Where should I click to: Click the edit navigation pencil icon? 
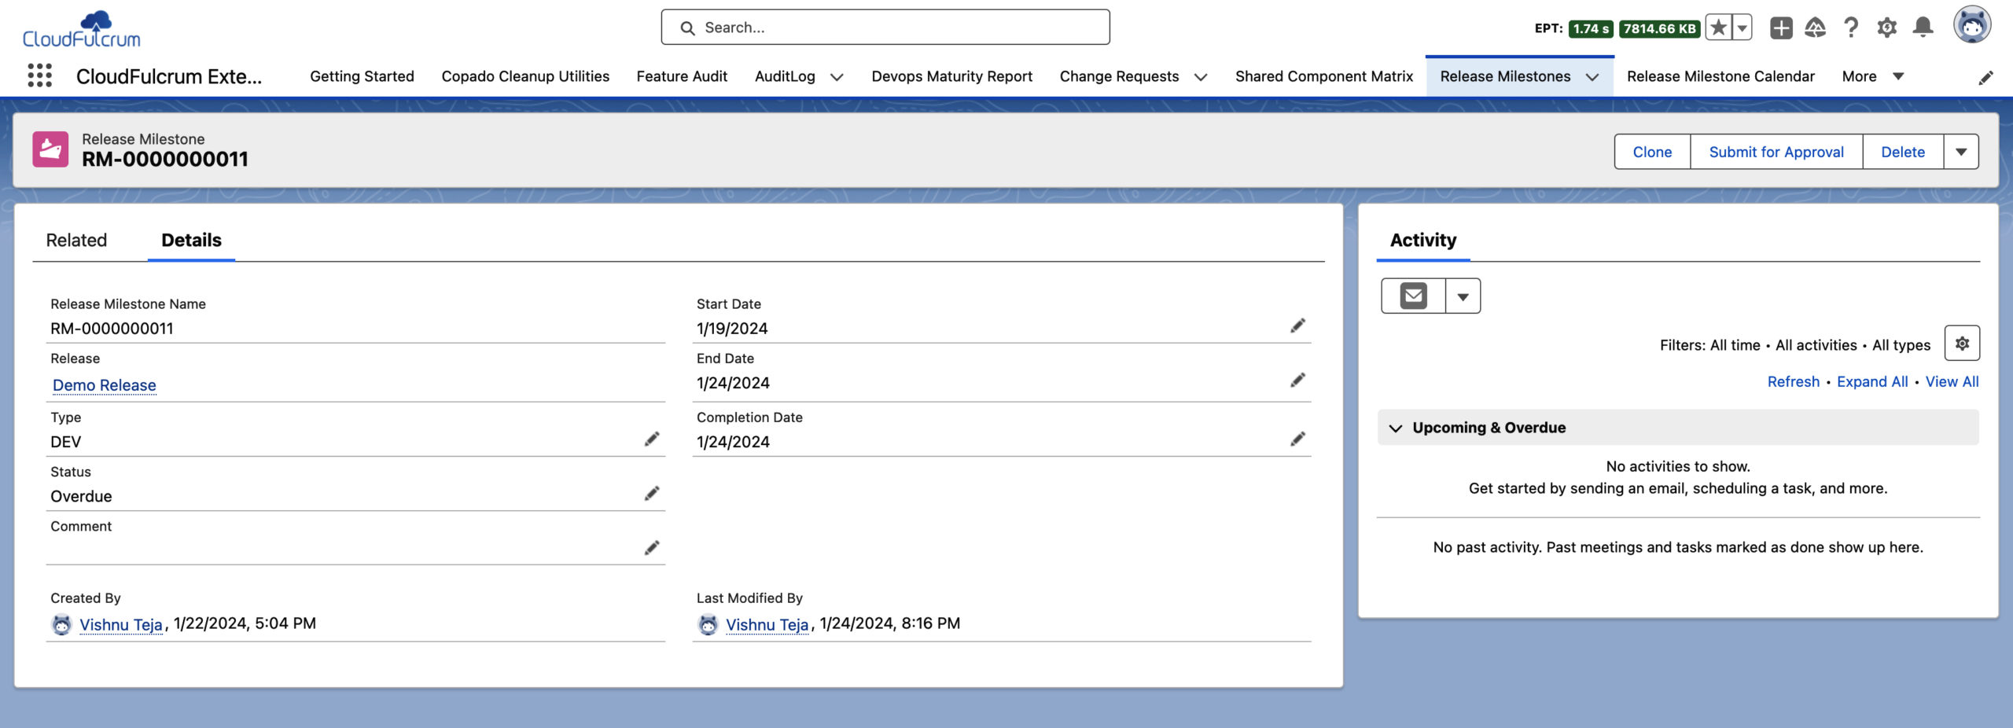coord(1985,77)
